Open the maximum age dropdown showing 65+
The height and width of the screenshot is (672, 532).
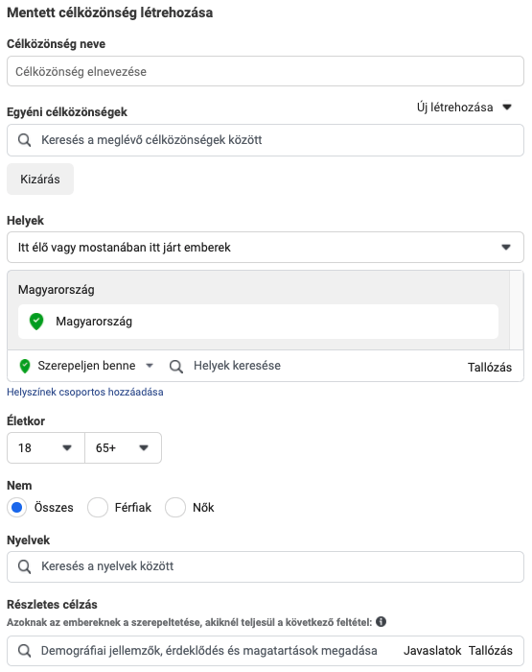point(124,448)
